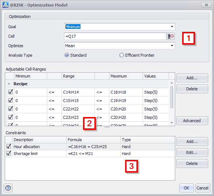Screen dimensions: 214x196
Task: Click the adjustable ranges scroll up arrow
Action: tap(172, 83)
